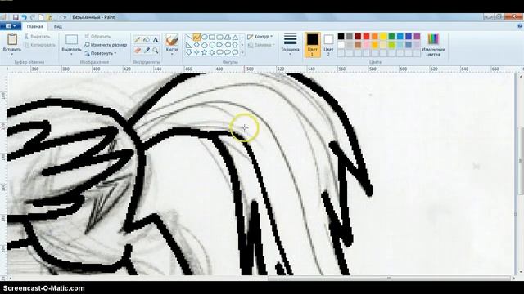Expand the Вставить paste options arrow
Viewport: 524px width, 294px height.
(12, 55)
